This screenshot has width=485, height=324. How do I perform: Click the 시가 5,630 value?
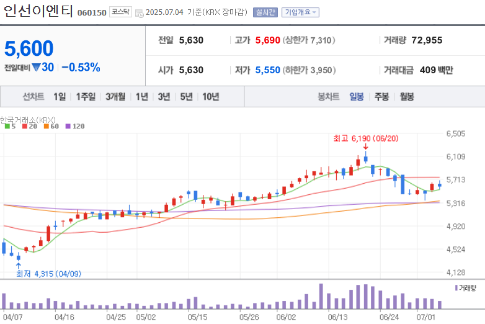coord(191,70)
